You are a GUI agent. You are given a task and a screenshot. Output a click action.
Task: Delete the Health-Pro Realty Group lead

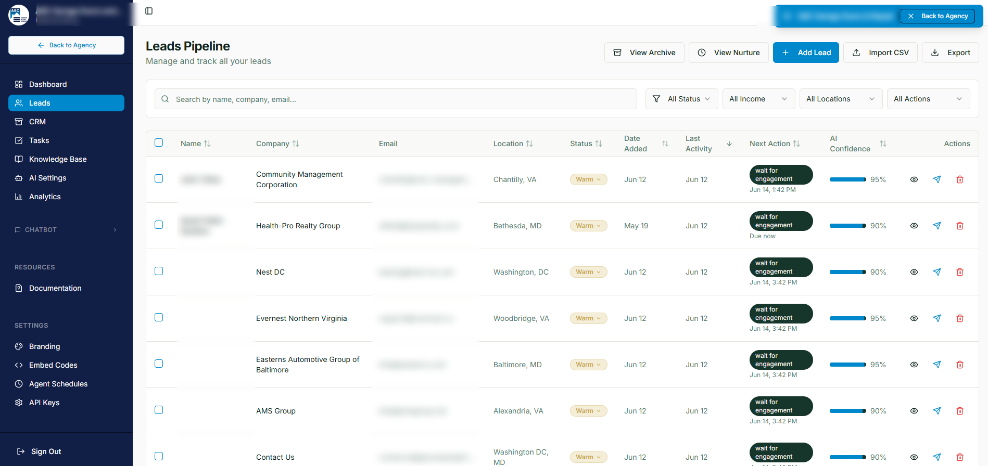click(960, 226)
